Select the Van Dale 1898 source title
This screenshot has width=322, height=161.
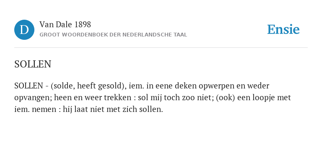(x=65, y=25)
